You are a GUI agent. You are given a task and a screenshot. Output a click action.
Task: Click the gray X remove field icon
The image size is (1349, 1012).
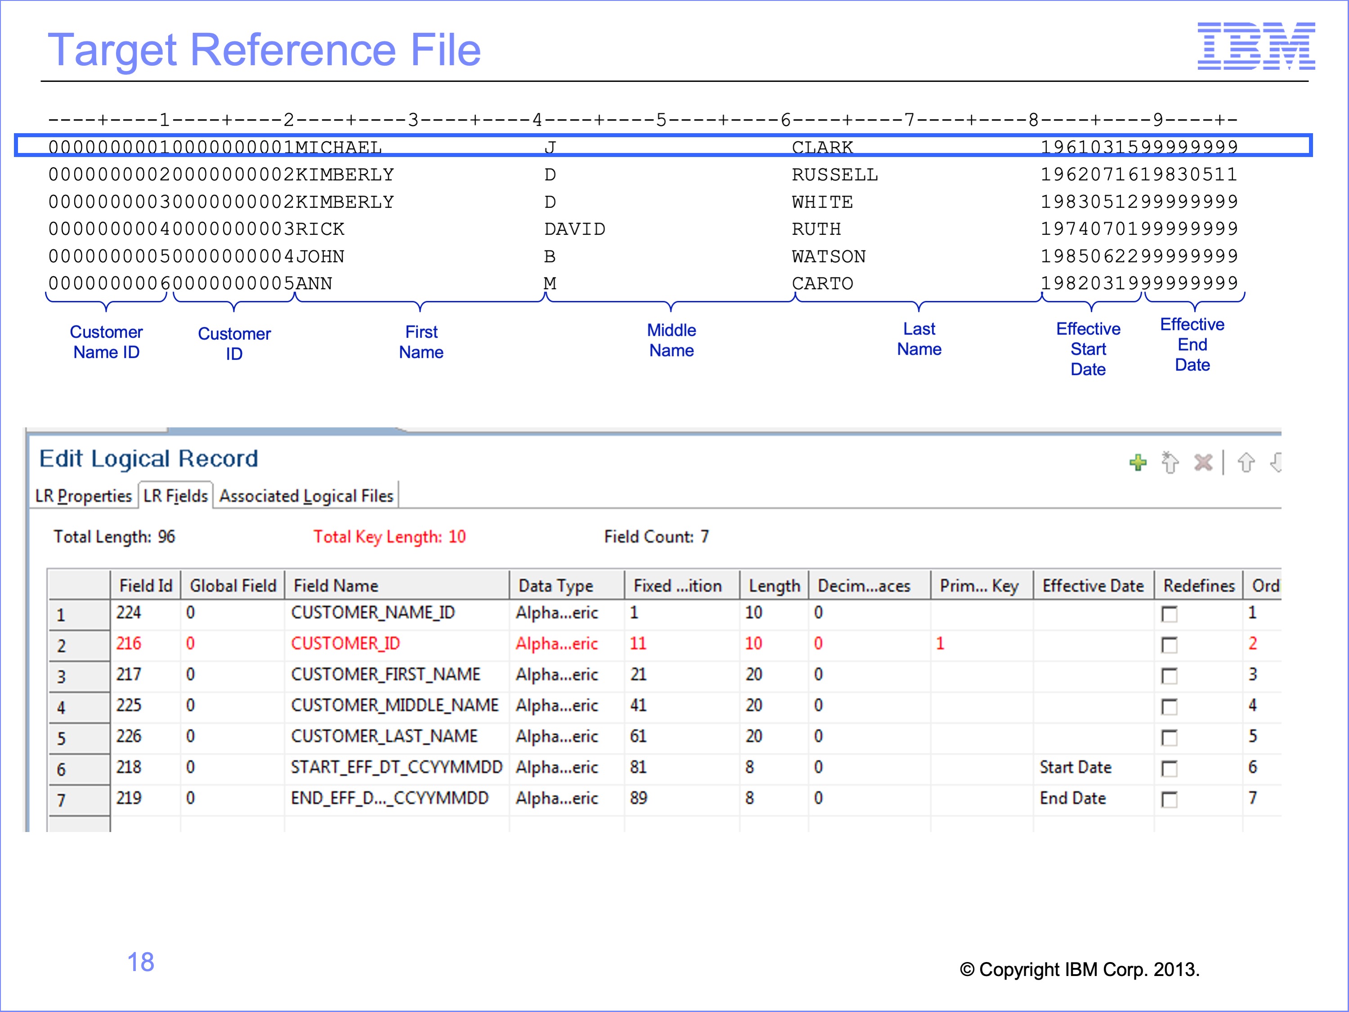[1203, 463]
